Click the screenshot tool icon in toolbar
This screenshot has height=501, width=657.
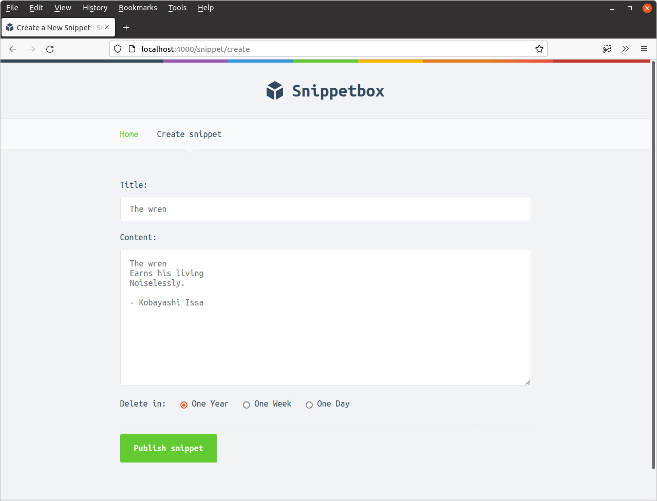click(x=607, y=49)
